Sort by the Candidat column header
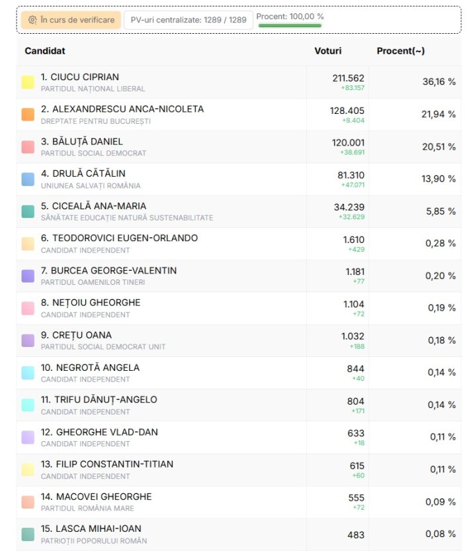Screen dimensions: 473x551 [x=45, y=51]
